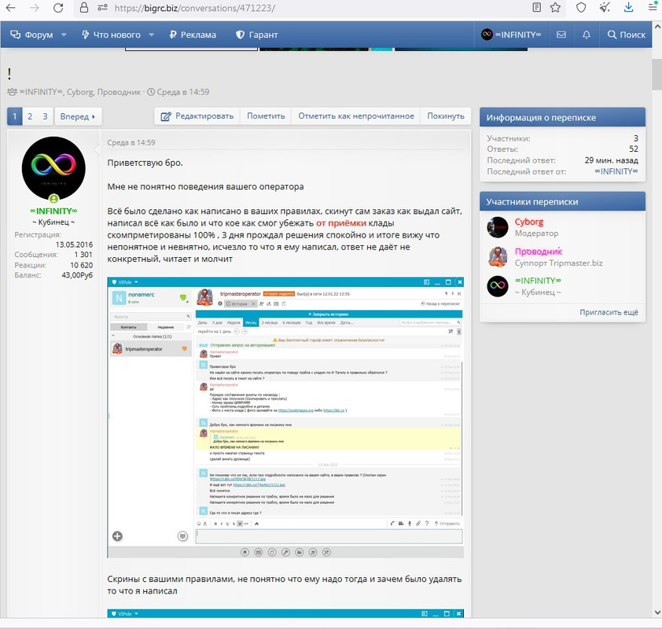The width and height of the screenshot is (662, 629).
Task: Click the Вперед next page button
Action: pos(78,116)
